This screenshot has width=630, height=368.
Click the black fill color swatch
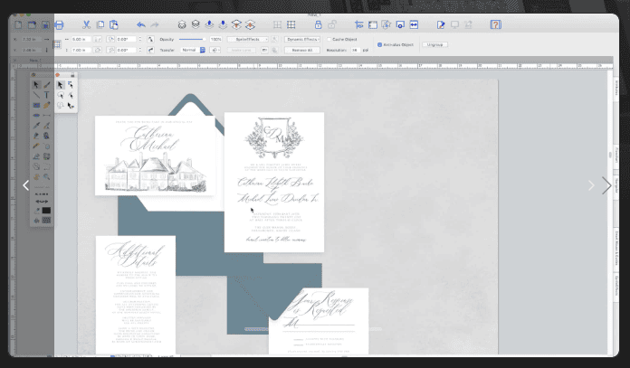tap(46, 211)
